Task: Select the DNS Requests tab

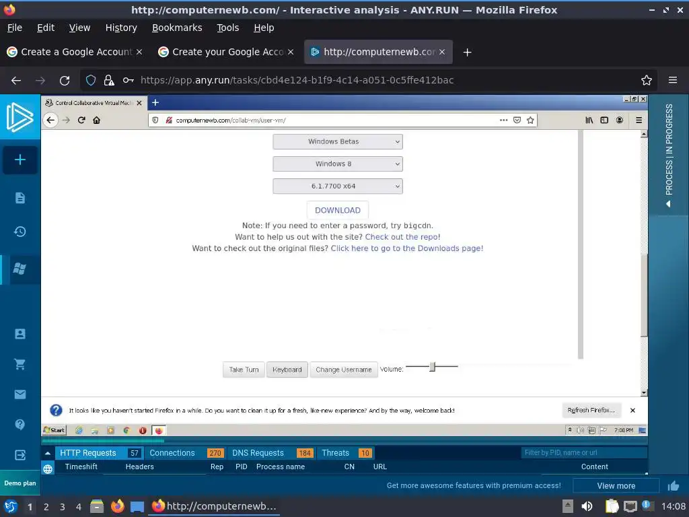Action: point(272,453)
